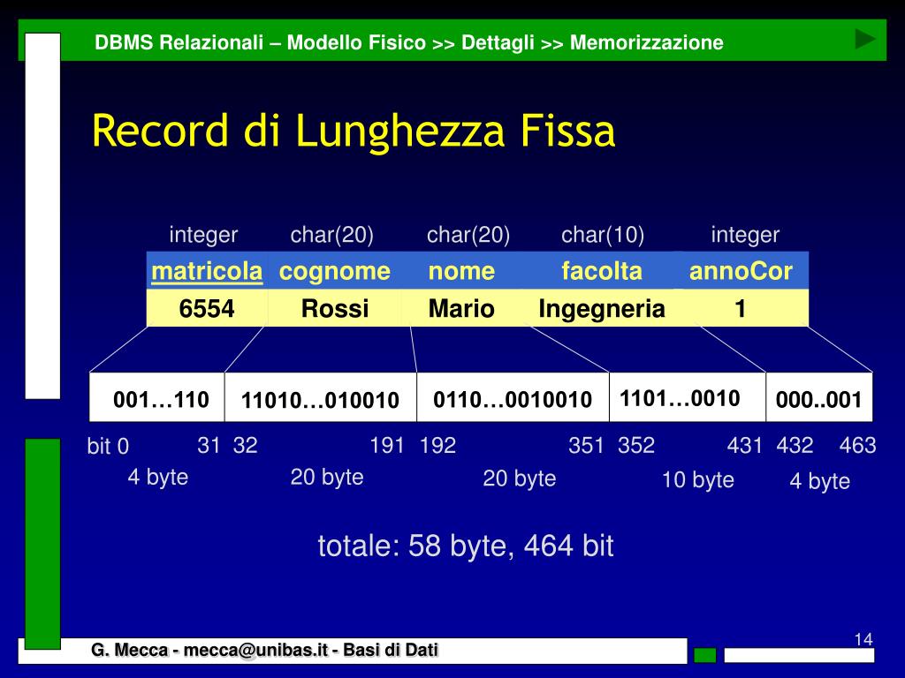905x678 pixels.
Task: Click the footer 'G. Mecca - mecca@unibas.it - Basi di Dati'
Action: (264, 650)
